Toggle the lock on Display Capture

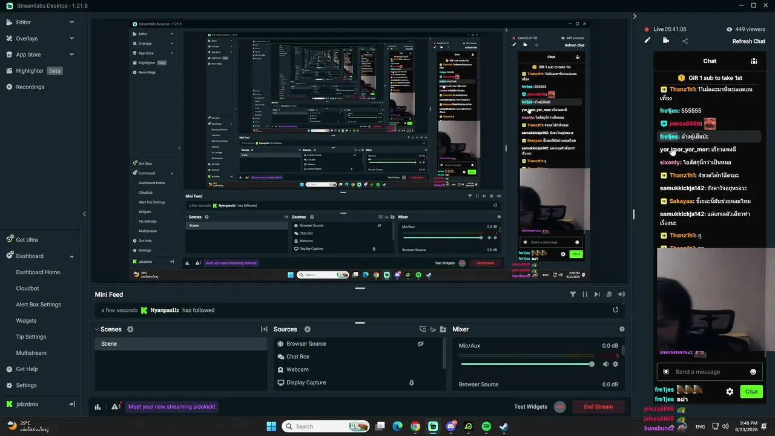point(411,383)
